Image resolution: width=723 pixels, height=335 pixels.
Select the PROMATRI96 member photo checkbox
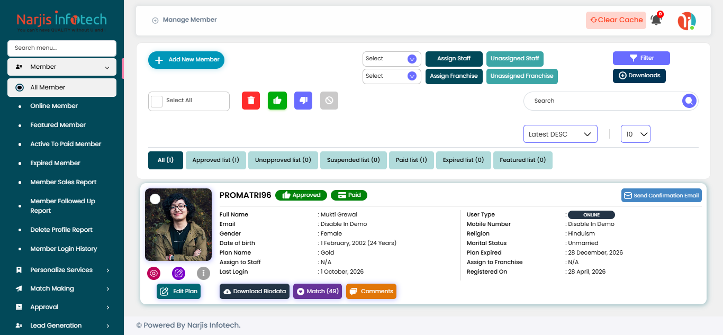(x=155, y=199)
